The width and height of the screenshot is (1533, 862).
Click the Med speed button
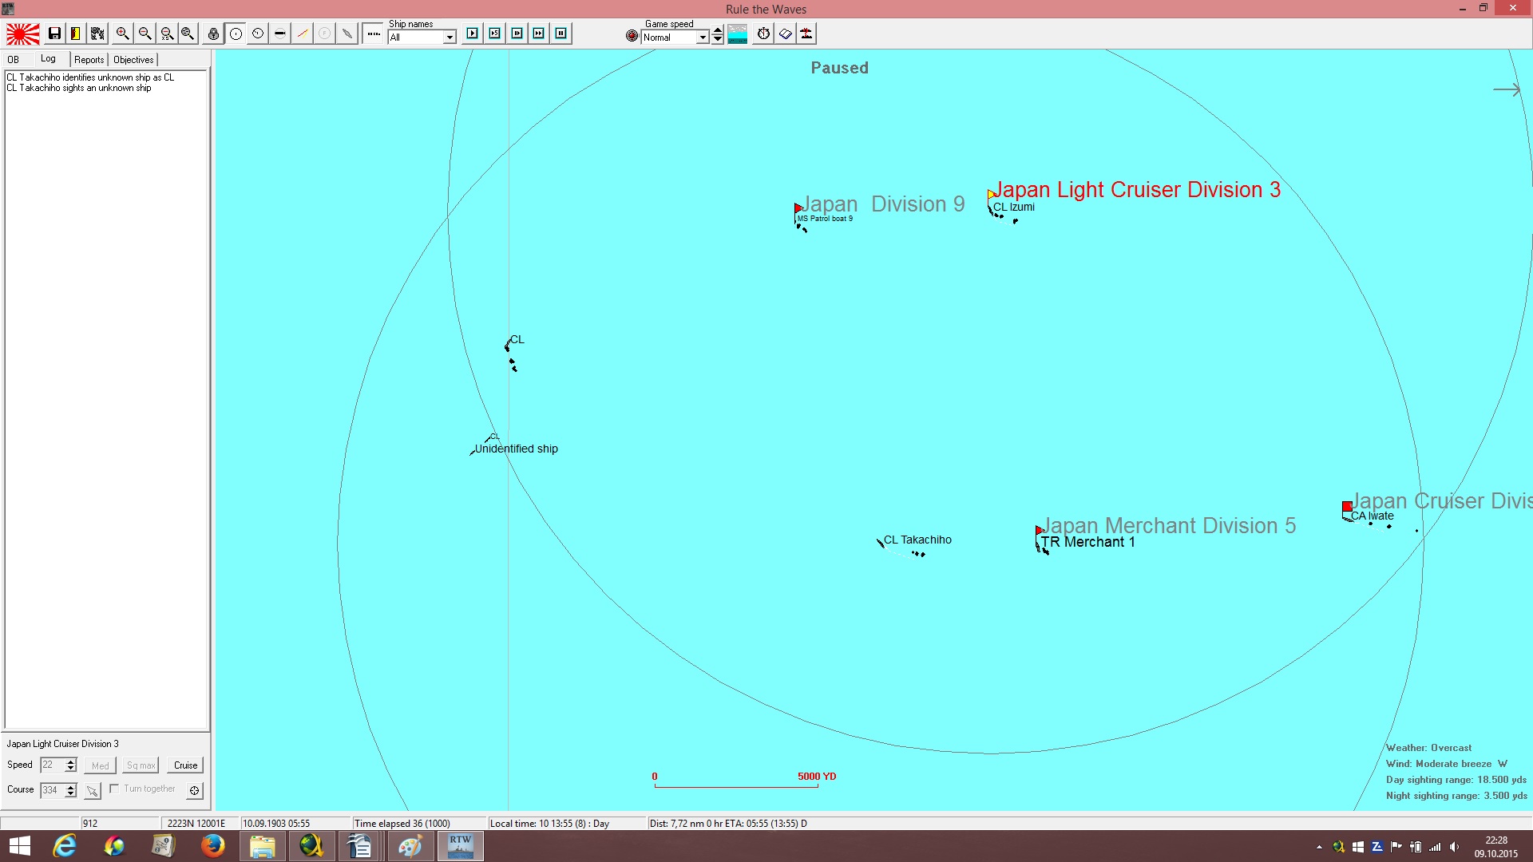point(100,765)
